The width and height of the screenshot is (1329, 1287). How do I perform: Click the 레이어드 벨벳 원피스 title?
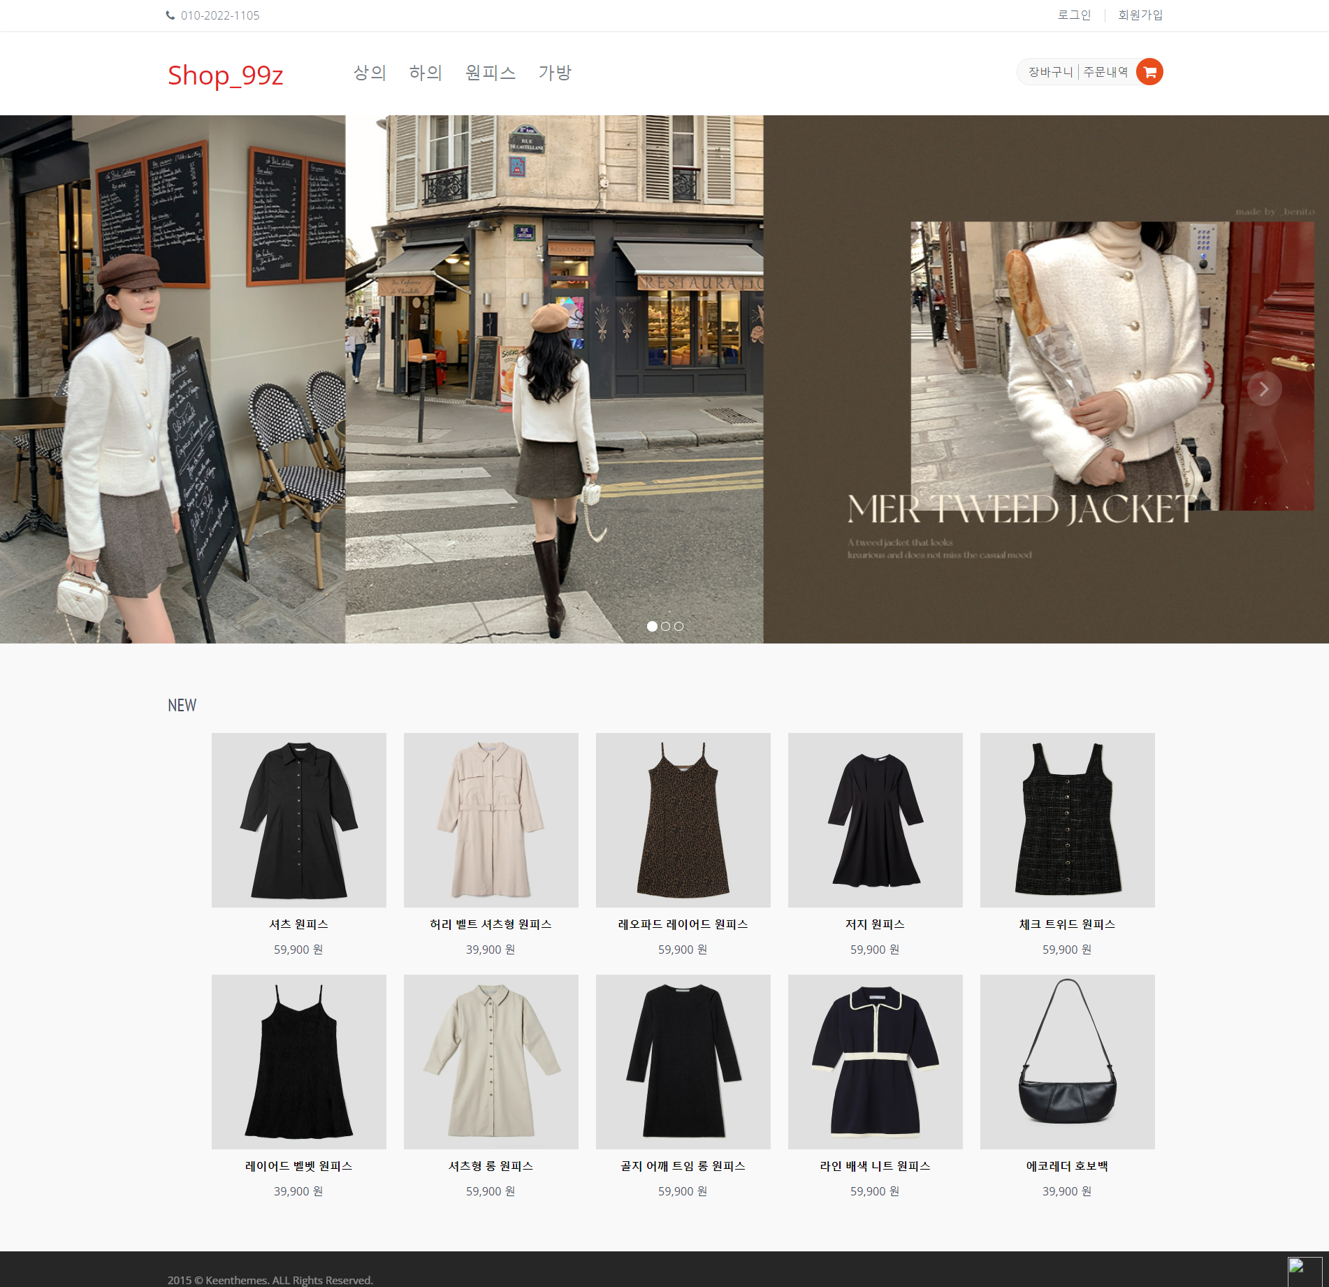point(299,1166)
